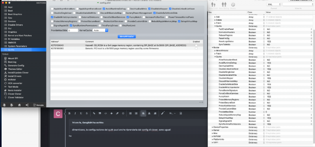Click the YES value of the FuzzyMatch row
Viewport: 315px width, 147px height.
pos(269,97)
